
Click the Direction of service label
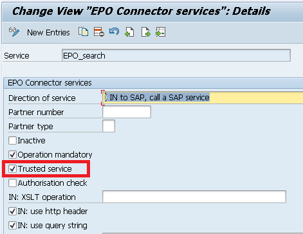pos(42,98)
